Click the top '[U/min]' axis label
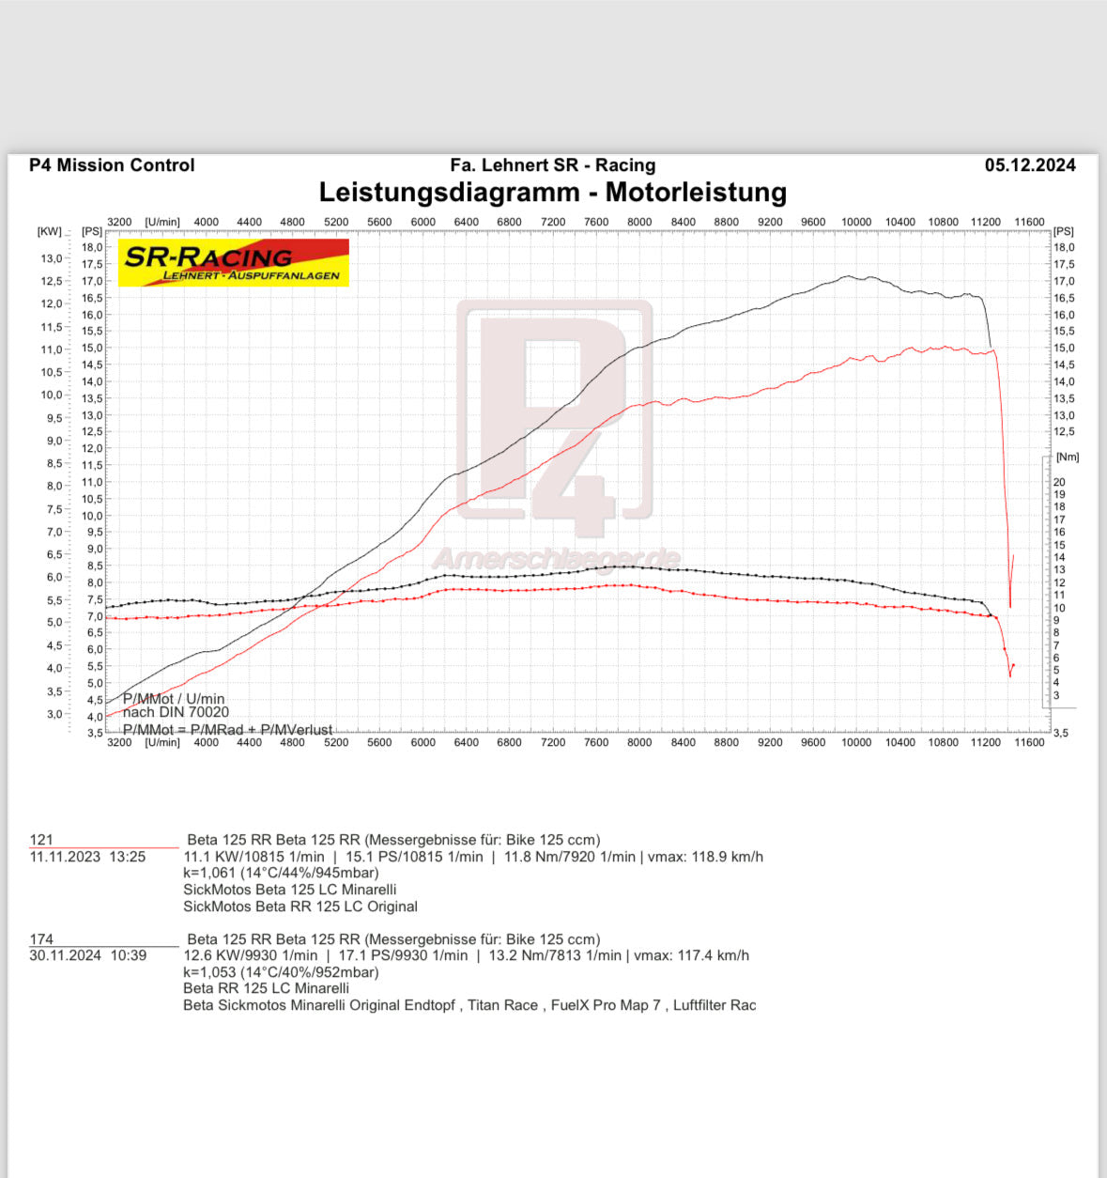The width and height of the screenshot is (1107, 1178). click(x=162, y=222)
